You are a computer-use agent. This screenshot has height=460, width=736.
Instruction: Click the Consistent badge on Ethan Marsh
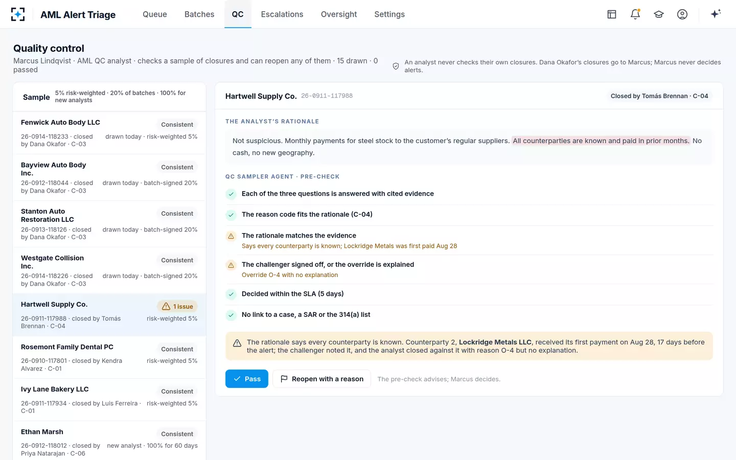[x=177, y=434]
